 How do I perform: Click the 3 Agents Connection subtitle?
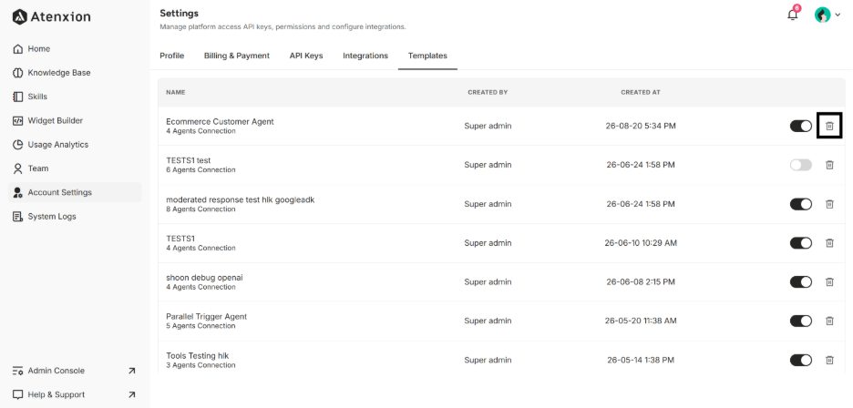click(x=200, y=365)
